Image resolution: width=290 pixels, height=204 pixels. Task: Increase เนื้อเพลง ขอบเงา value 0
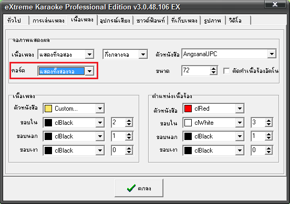pos(129,148)
